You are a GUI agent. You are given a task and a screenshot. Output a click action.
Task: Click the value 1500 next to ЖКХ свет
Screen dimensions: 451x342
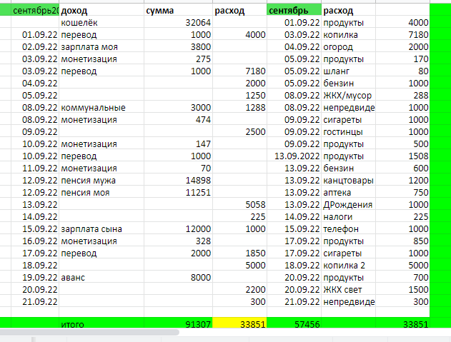(x=402, y=290)
